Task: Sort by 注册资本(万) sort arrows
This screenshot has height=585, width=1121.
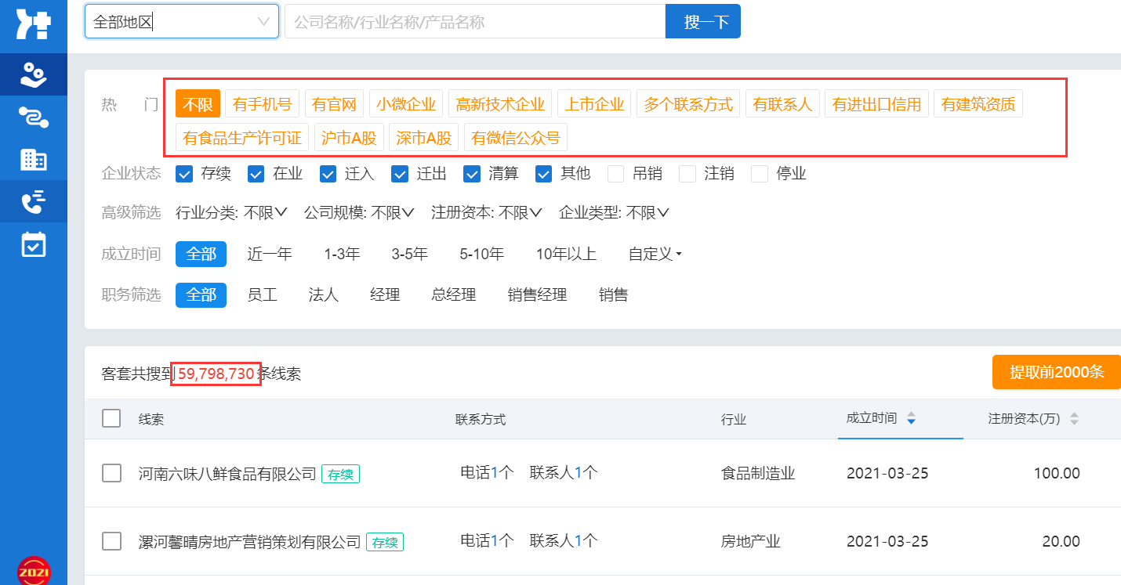Action: [1074, 419]
